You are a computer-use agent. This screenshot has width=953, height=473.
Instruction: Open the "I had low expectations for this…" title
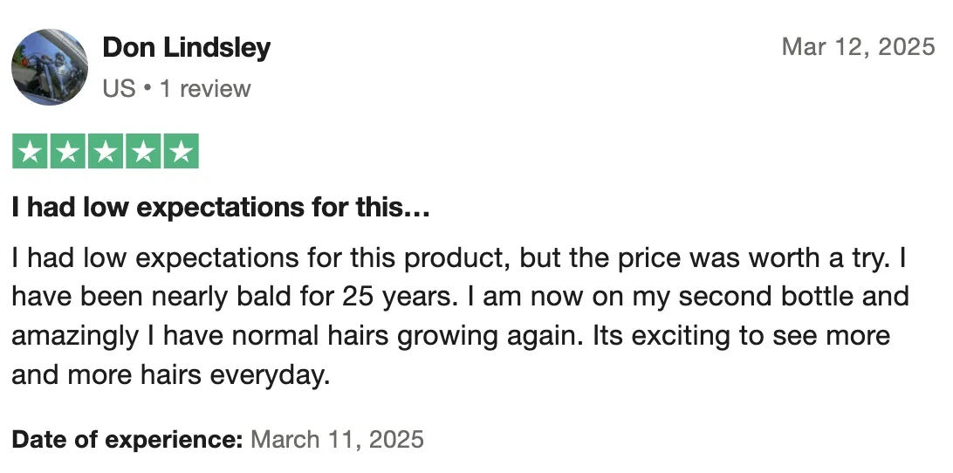pyautogui.click(x=221, y=209)
